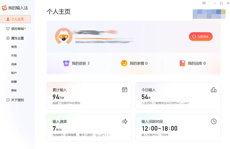Viewport: 230px width, 149px height.
Task: Open the 个人主页 sidebar item
Action: 15,19
